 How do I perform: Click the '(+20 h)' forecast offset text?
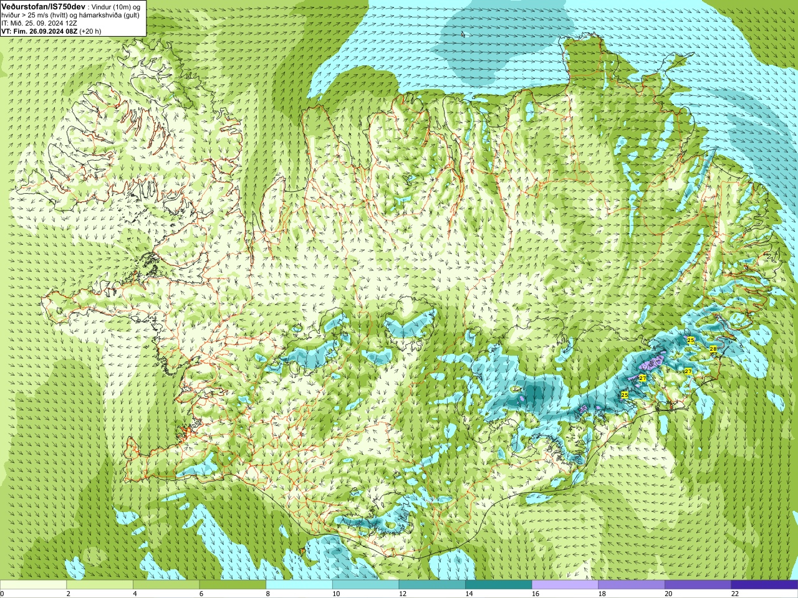pyautogui.click(x=90, y=31)
